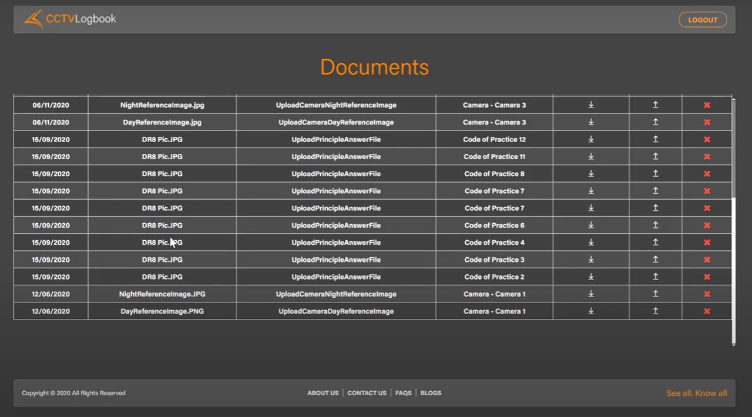Click the Code of Practice 11 cell

[x=495, y=157]
